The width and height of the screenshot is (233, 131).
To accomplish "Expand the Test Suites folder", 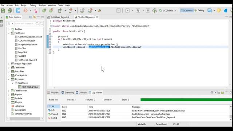I will coord(9,68).
